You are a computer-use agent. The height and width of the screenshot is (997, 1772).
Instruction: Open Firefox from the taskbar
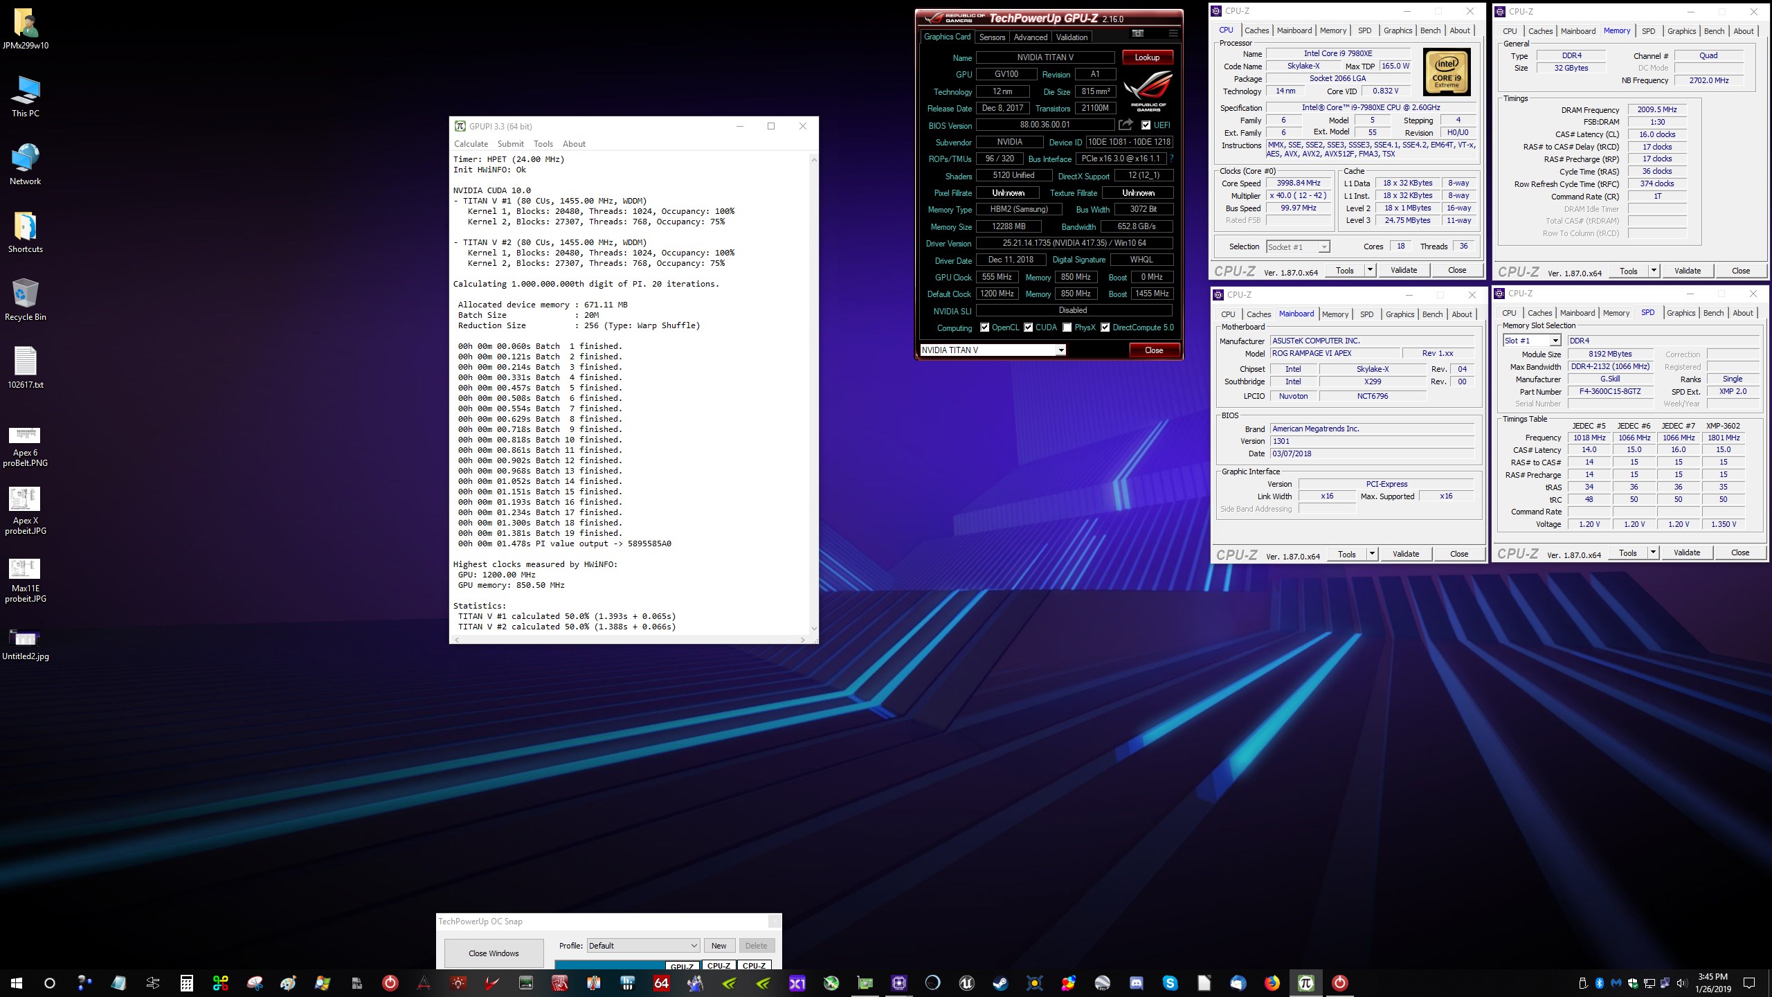(1272, 982)
